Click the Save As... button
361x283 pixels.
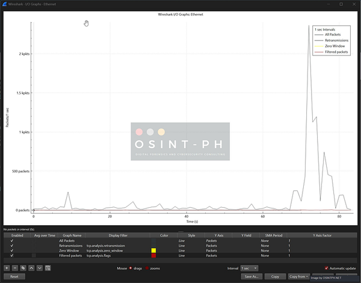pos(251,276)
